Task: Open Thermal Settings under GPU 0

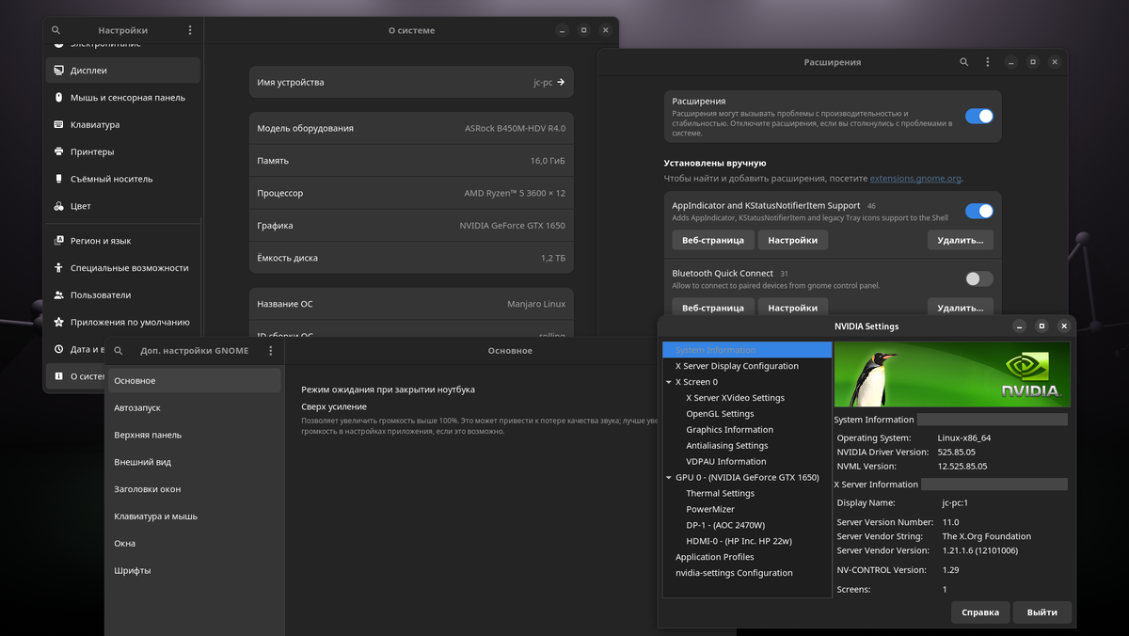Action: [x=720, y=493]
